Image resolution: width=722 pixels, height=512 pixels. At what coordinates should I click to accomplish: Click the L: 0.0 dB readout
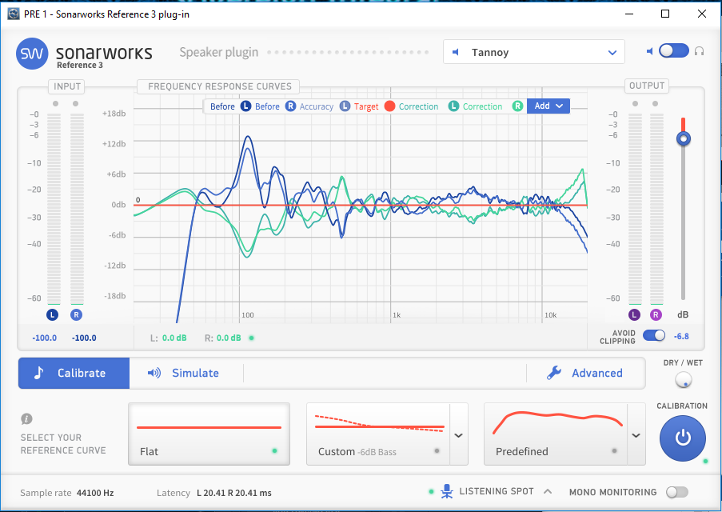(169, 338)
